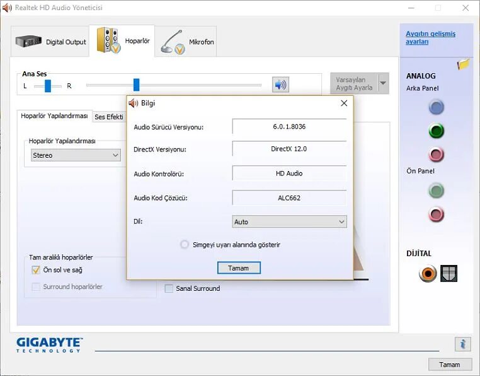Viewport: 480px width, 376px height.
Task: Click the Digital Output device icon
Action: pos(28,41)
